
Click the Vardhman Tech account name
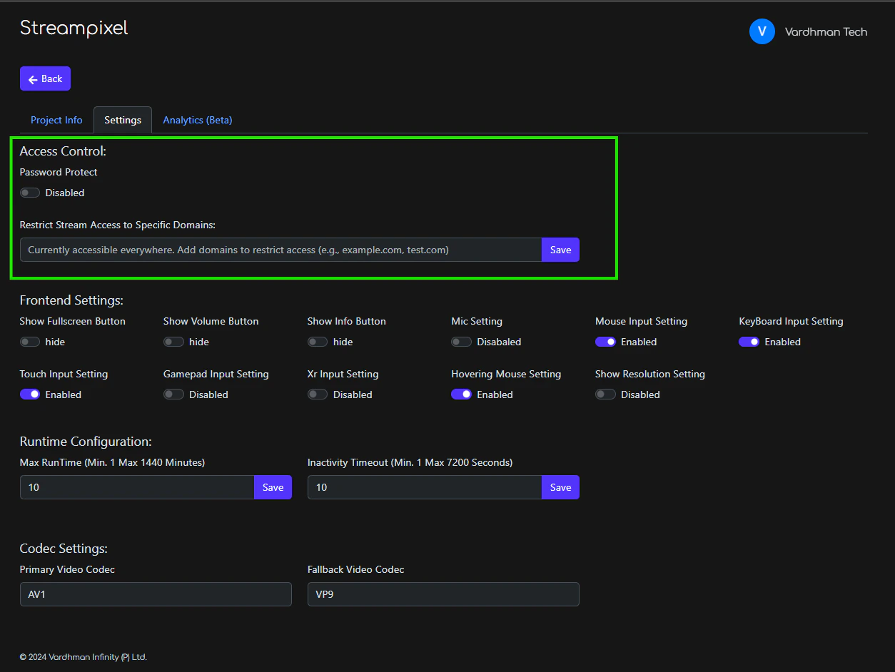(x=826, y=32)
